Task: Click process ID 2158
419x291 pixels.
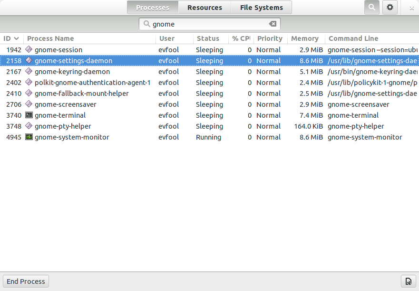Action: pos(14,61)
